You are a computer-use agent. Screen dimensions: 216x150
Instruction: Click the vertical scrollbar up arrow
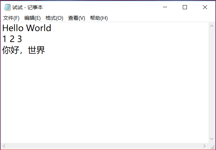point(212,26)
